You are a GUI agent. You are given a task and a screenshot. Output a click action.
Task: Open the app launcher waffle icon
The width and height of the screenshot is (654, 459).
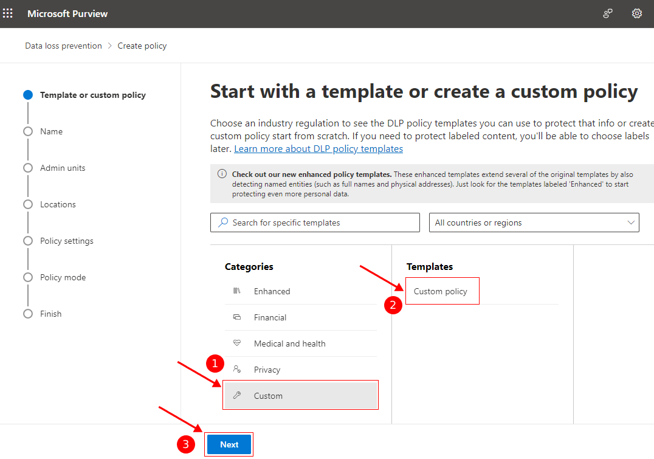8,13
